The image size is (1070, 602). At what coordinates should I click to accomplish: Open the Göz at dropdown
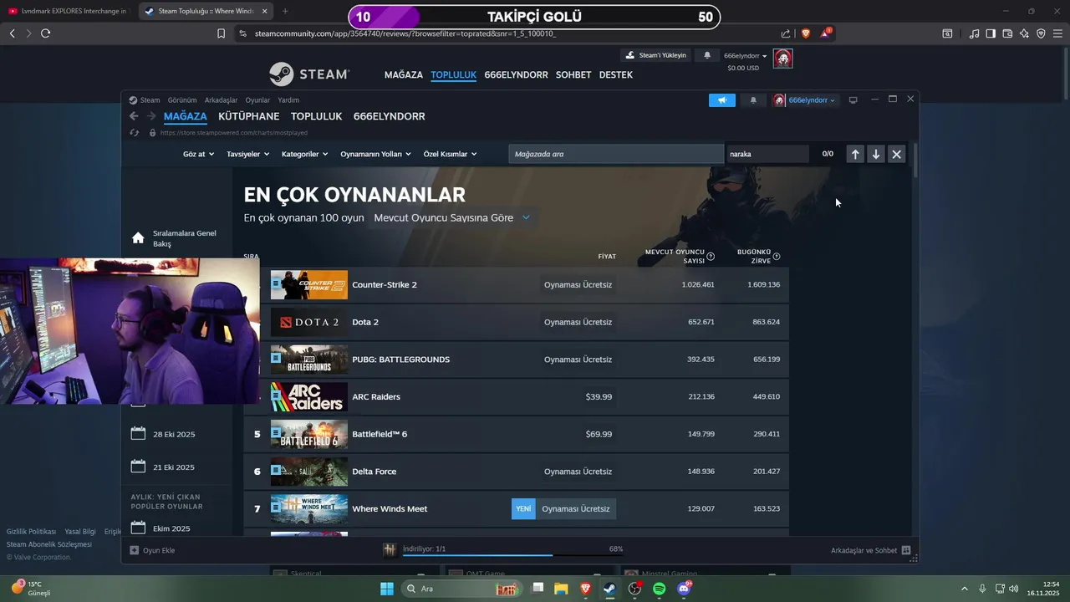point(199,154)
